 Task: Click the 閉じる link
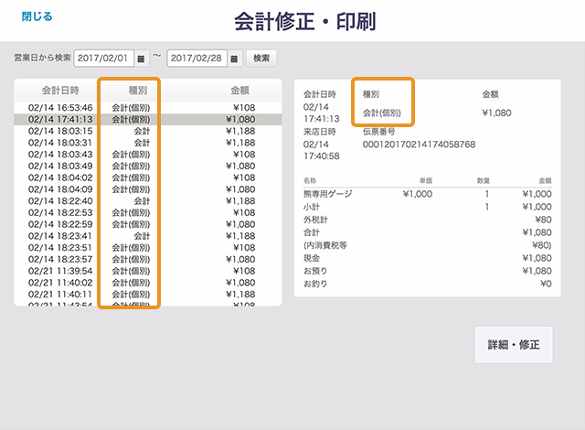37,16
